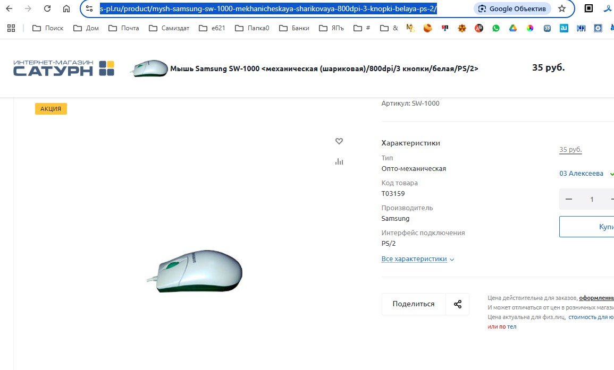This screenshot has width=614, height=370.
Task: Open the e621 bookmarks folder
Action: 212,28
